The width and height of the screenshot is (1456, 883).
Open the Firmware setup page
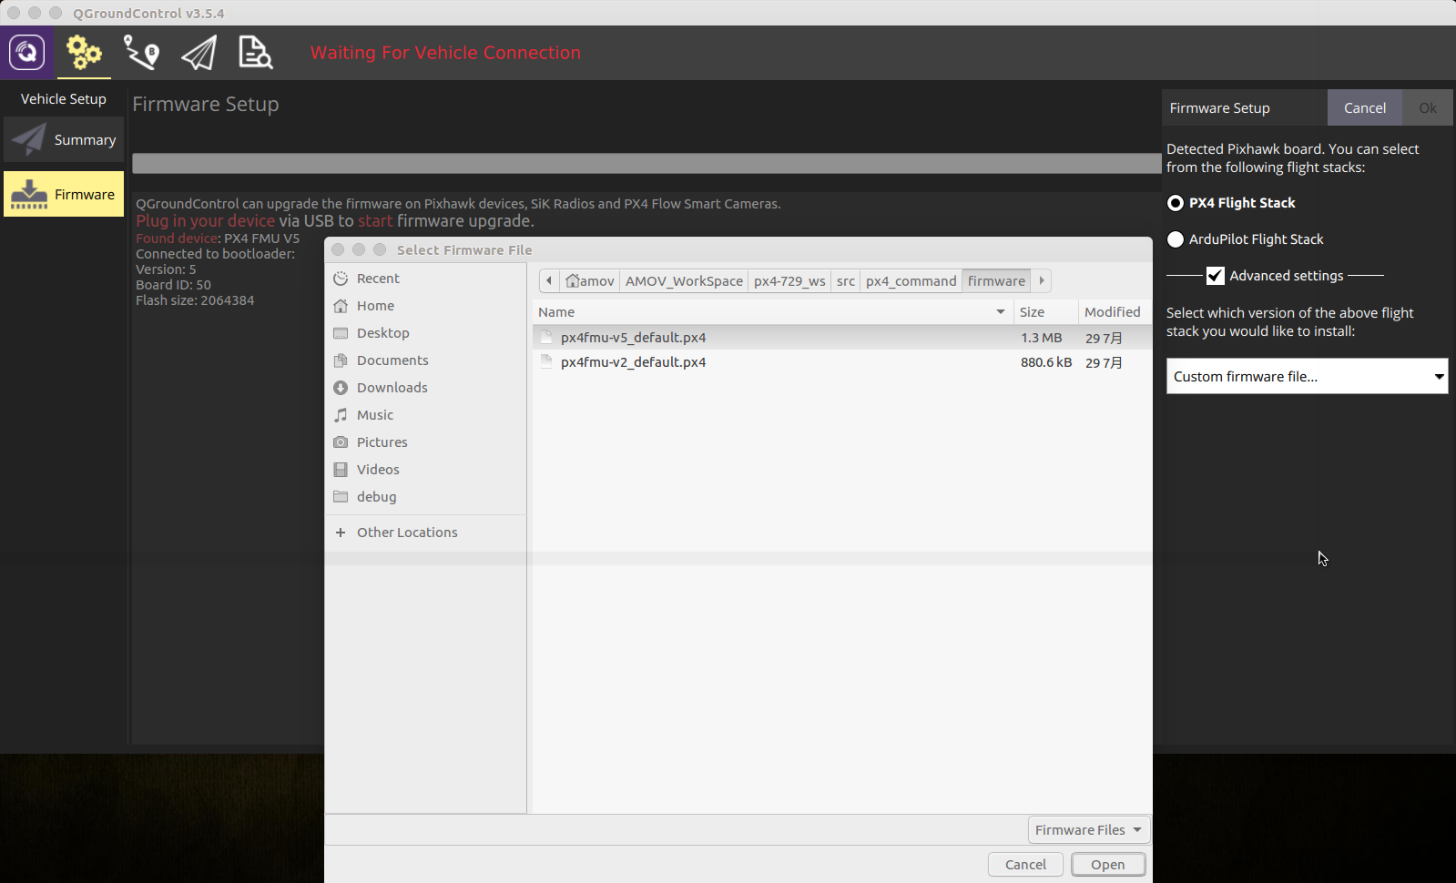click(64, 194)
